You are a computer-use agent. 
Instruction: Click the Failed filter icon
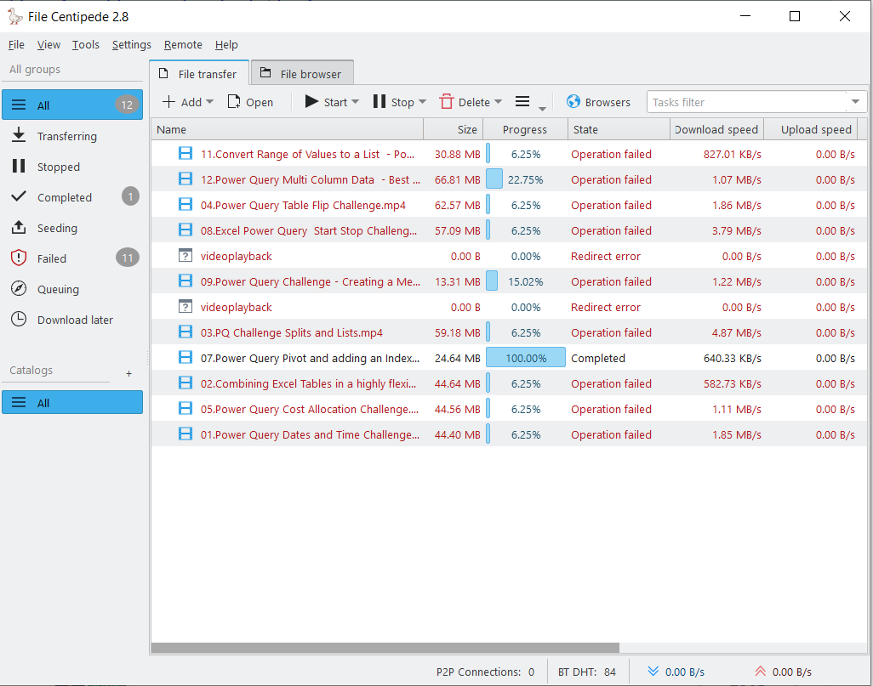click(18, 258)
